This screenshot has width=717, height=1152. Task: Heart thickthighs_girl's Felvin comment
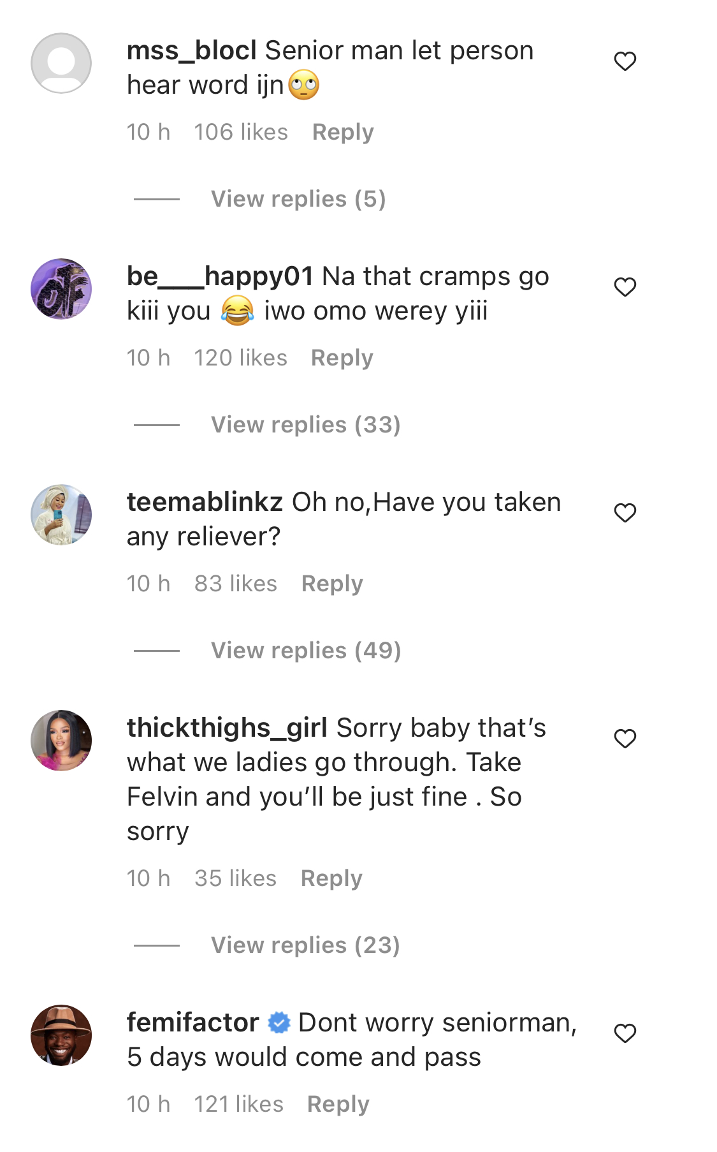625,739
